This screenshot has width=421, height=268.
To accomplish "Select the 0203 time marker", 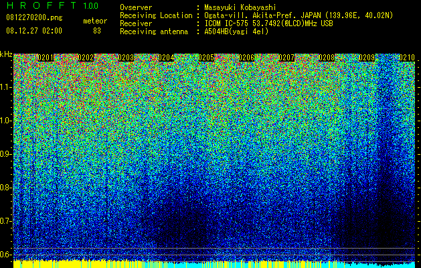I will click(126, 58).
